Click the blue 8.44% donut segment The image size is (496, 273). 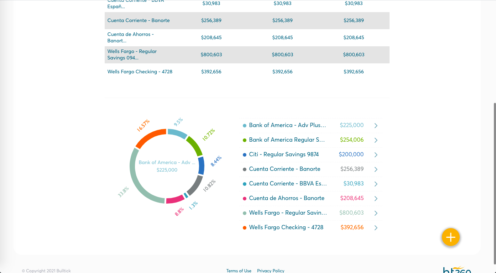pyautogui.click(x=201, y=166)
